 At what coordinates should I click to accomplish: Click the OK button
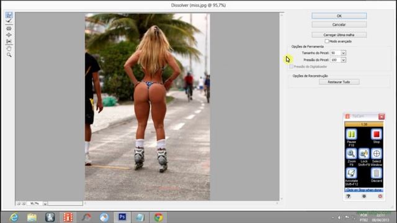tap(339, 15)
